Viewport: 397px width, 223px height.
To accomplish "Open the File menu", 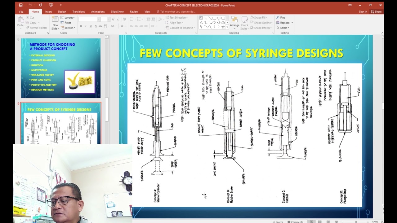I will [21, 12].
